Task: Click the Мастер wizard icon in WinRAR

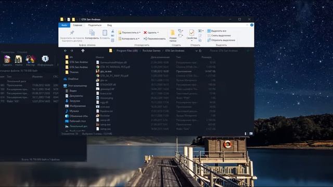Action: [x=30, y=59]
